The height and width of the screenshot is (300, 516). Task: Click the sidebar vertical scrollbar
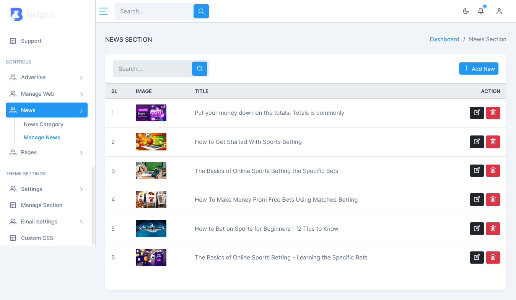pos(93,205)
